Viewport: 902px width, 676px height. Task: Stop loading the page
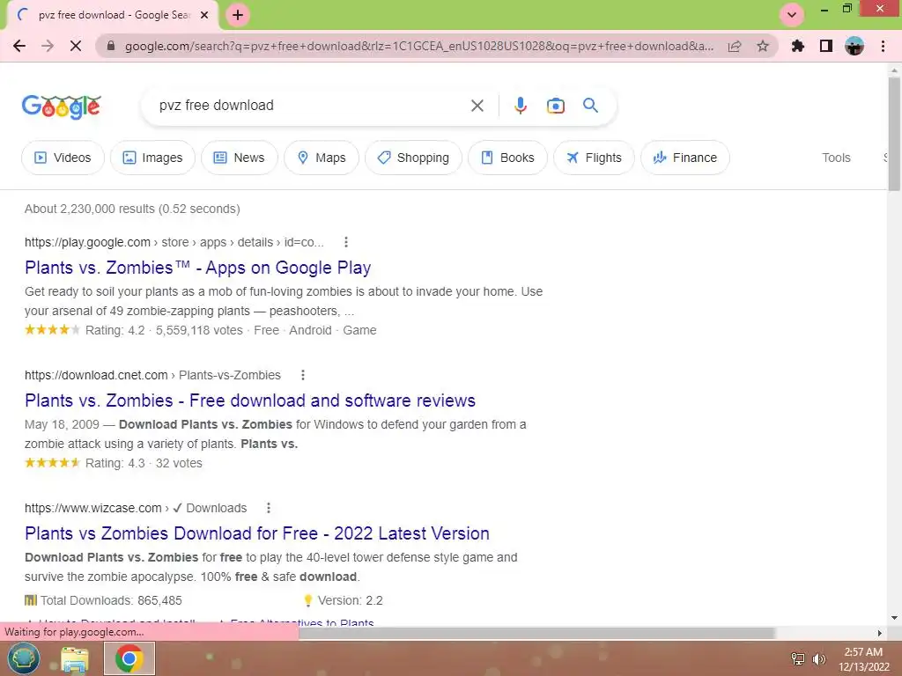[x=76, y=46]
